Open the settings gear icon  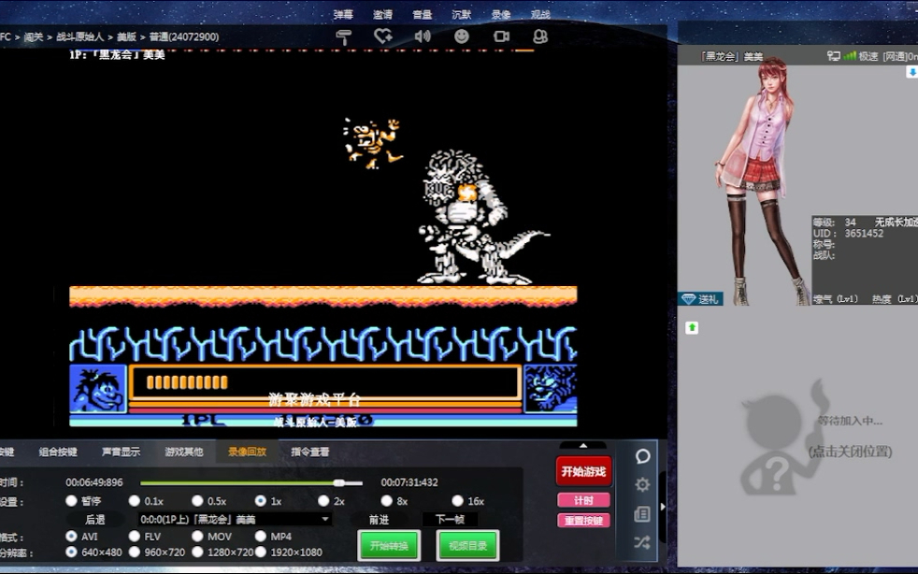pyautogui.click(x=642, y=484)
